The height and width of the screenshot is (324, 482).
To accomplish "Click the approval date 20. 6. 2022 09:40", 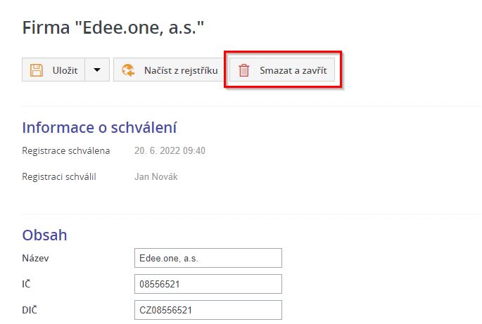I will click(x=170, y=150).
